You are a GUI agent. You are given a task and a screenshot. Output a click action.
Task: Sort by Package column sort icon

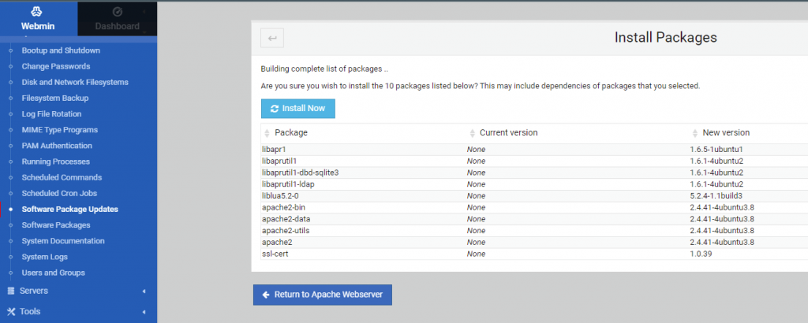(x=268, y=133)
